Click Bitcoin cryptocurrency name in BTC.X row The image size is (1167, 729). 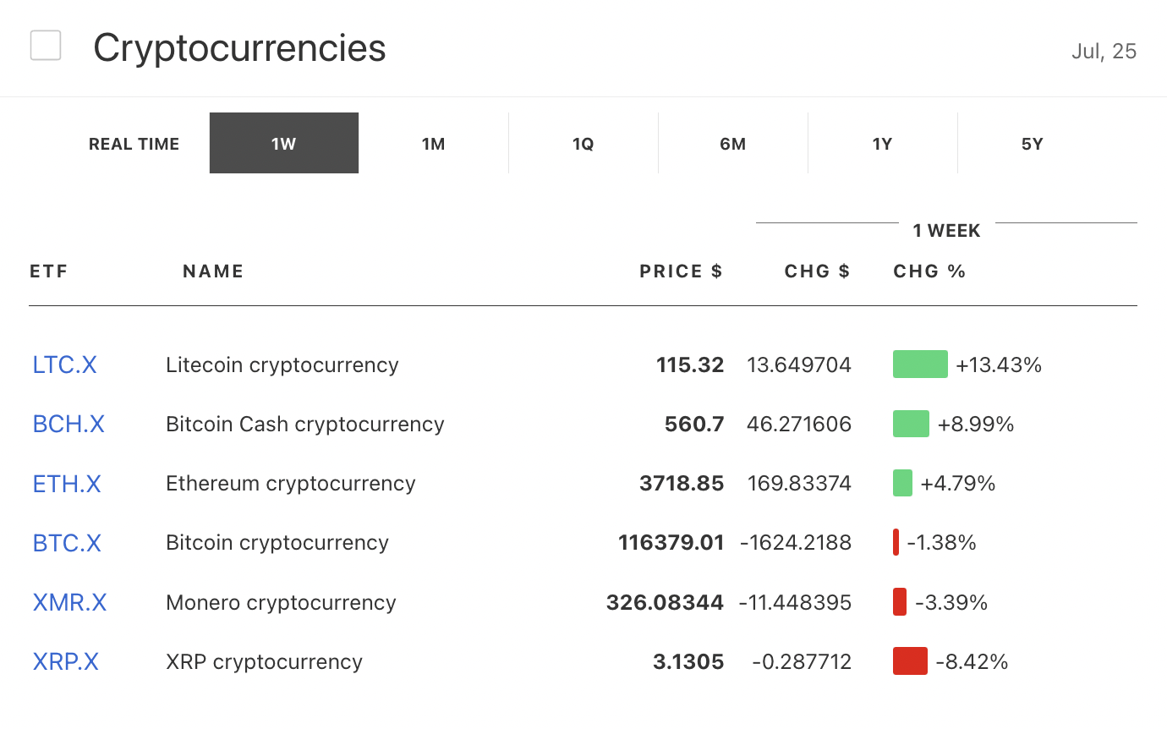pos(277,543)
